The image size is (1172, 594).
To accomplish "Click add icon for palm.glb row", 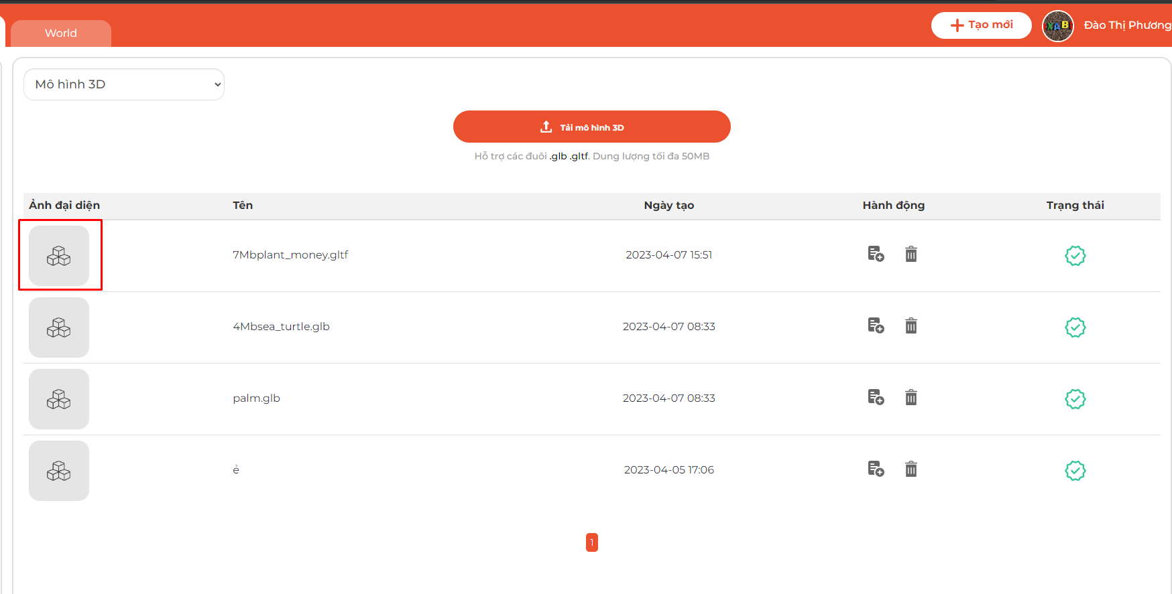I will tap(876, 398).
